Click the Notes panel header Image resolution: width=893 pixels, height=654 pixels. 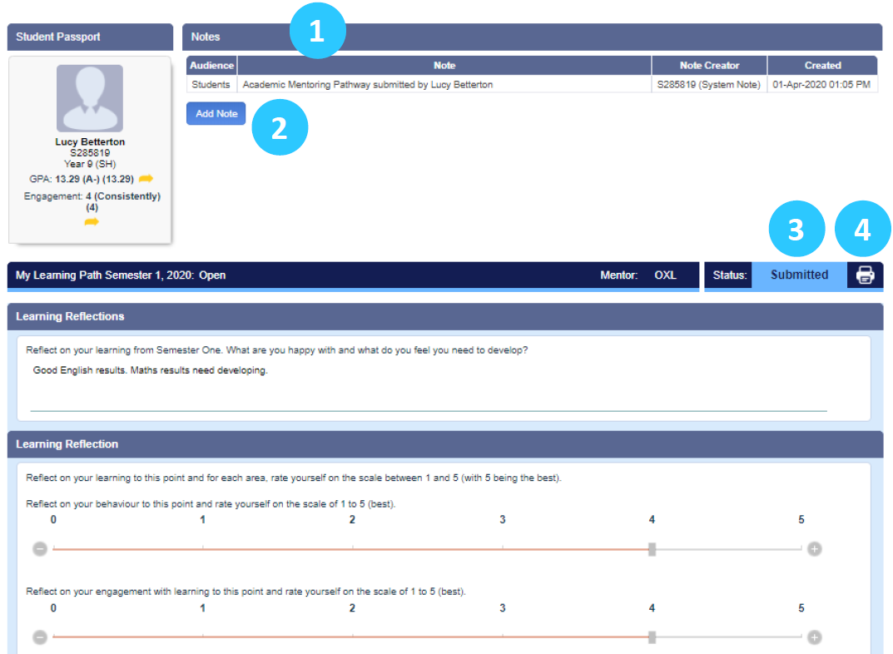532,37
